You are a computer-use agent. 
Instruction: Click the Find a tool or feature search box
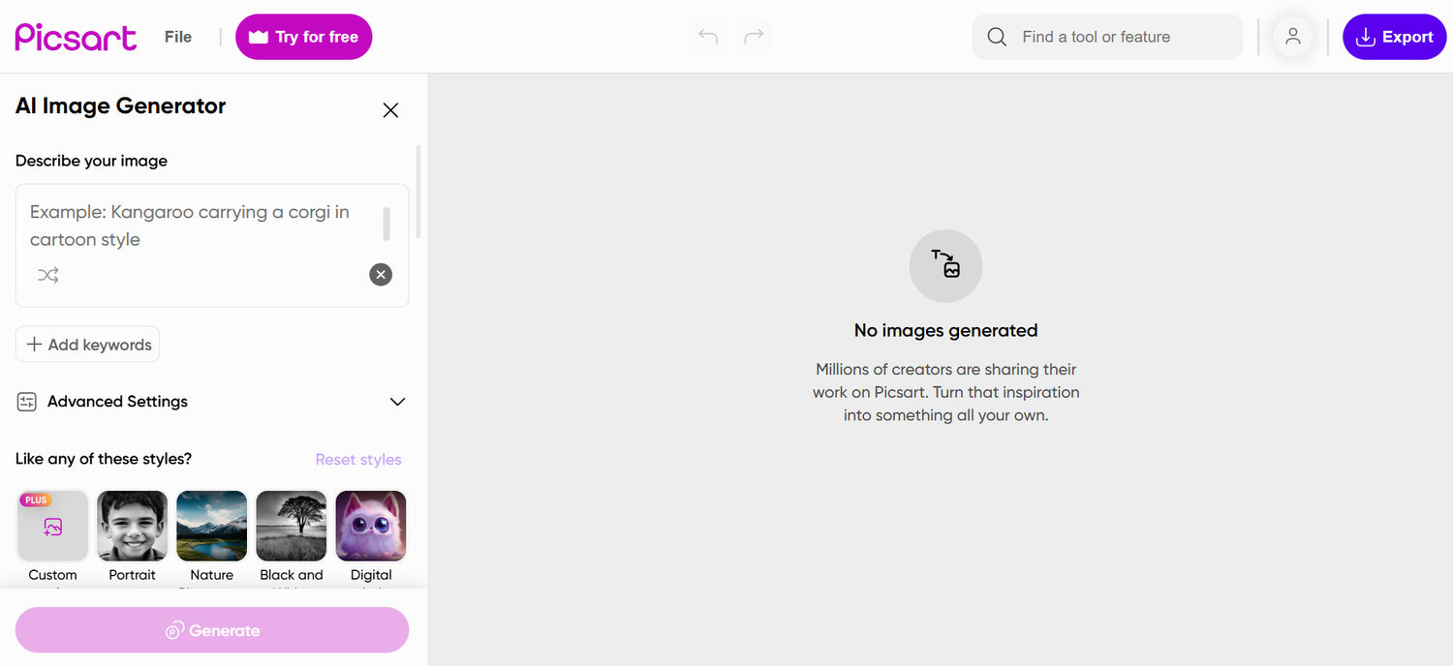[x=1107, y=37]
